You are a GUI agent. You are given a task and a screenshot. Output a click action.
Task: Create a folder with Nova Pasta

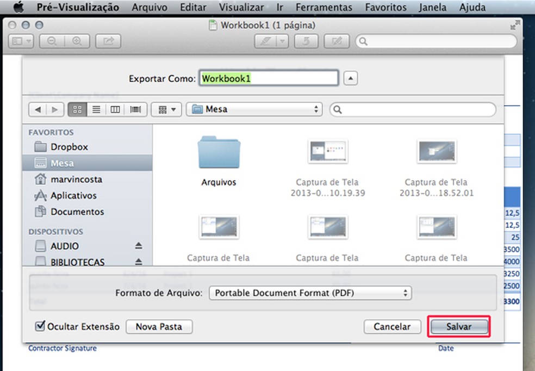(159, 326)
